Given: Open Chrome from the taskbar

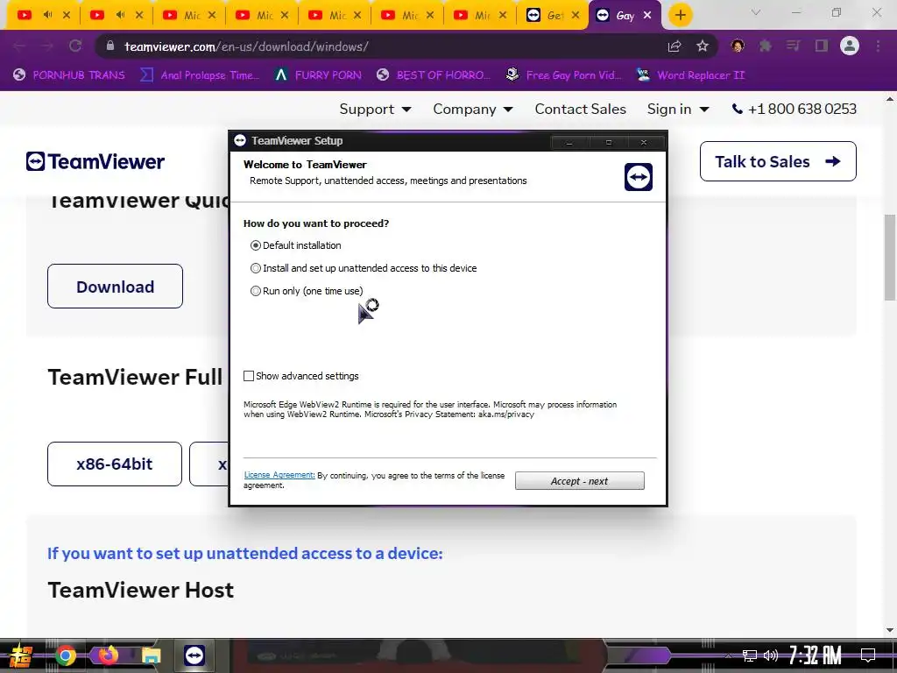Looking at the screenshot, I should 66,655.
